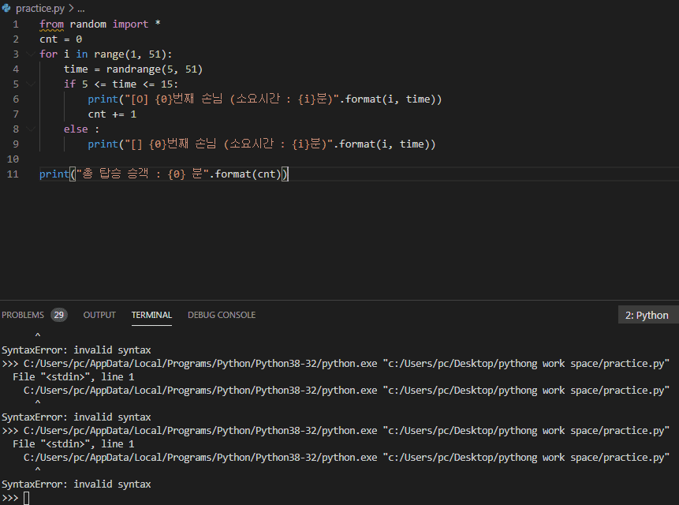Viewport: 679px width, 505px height.
Task: Click the Python file icon in the breadcrumb
Action: 6,8
